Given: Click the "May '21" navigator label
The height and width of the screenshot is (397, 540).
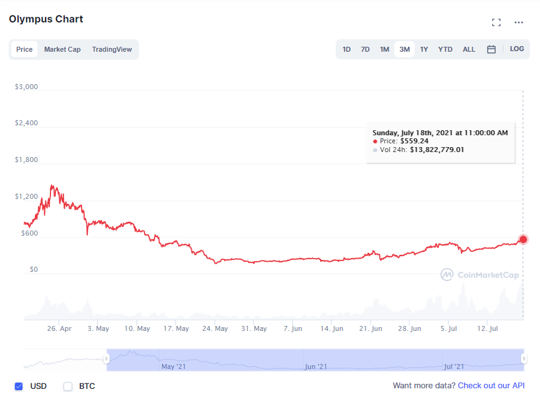Looking at the screenshot, I should coord(174,366).
